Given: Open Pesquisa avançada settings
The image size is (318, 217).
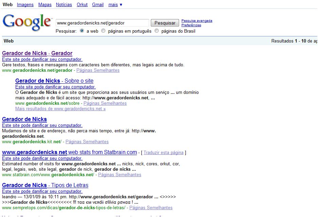Looking at the screenshot, I should pos(196,20).
